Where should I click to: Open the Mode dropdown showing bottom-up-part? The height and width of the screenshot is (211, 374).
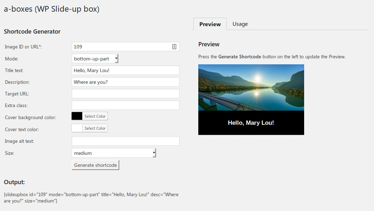95,59
